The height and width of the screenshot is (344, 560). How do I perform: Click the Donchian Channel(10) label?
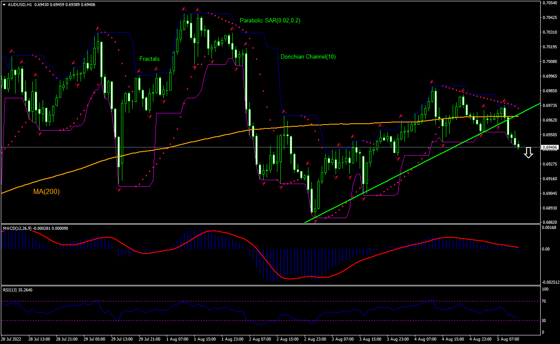(x=308, y=56)
